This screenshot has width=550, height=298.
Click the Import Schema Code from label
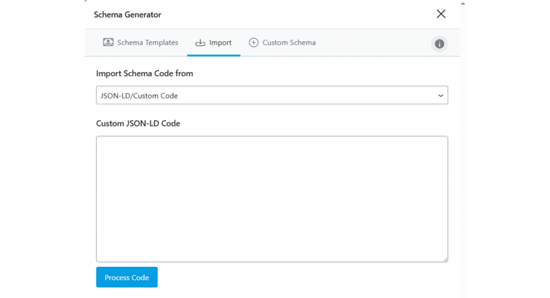[144, 73]
